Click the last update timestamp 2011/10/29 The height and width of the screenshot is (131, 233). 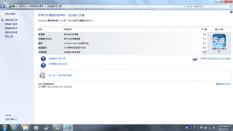point(55,87)
